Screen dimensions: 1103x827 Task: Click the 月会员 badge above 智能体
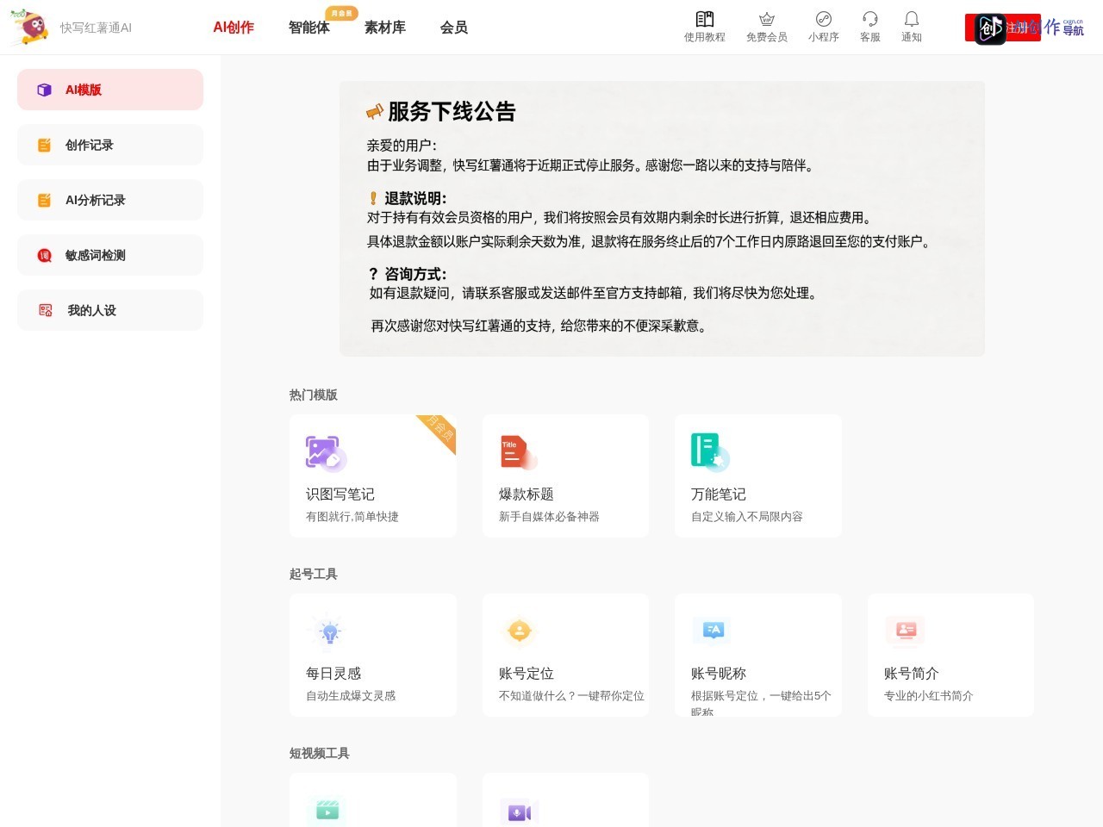coord(342,13)
